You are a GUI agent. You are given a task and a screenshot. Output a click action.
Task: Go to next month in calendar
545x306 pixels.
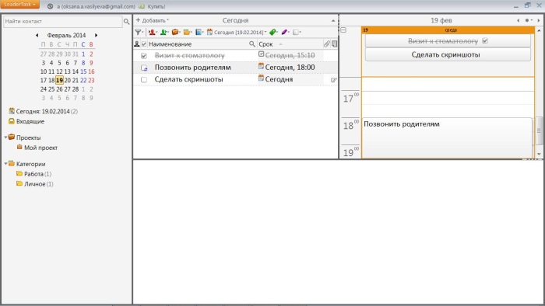97,36
